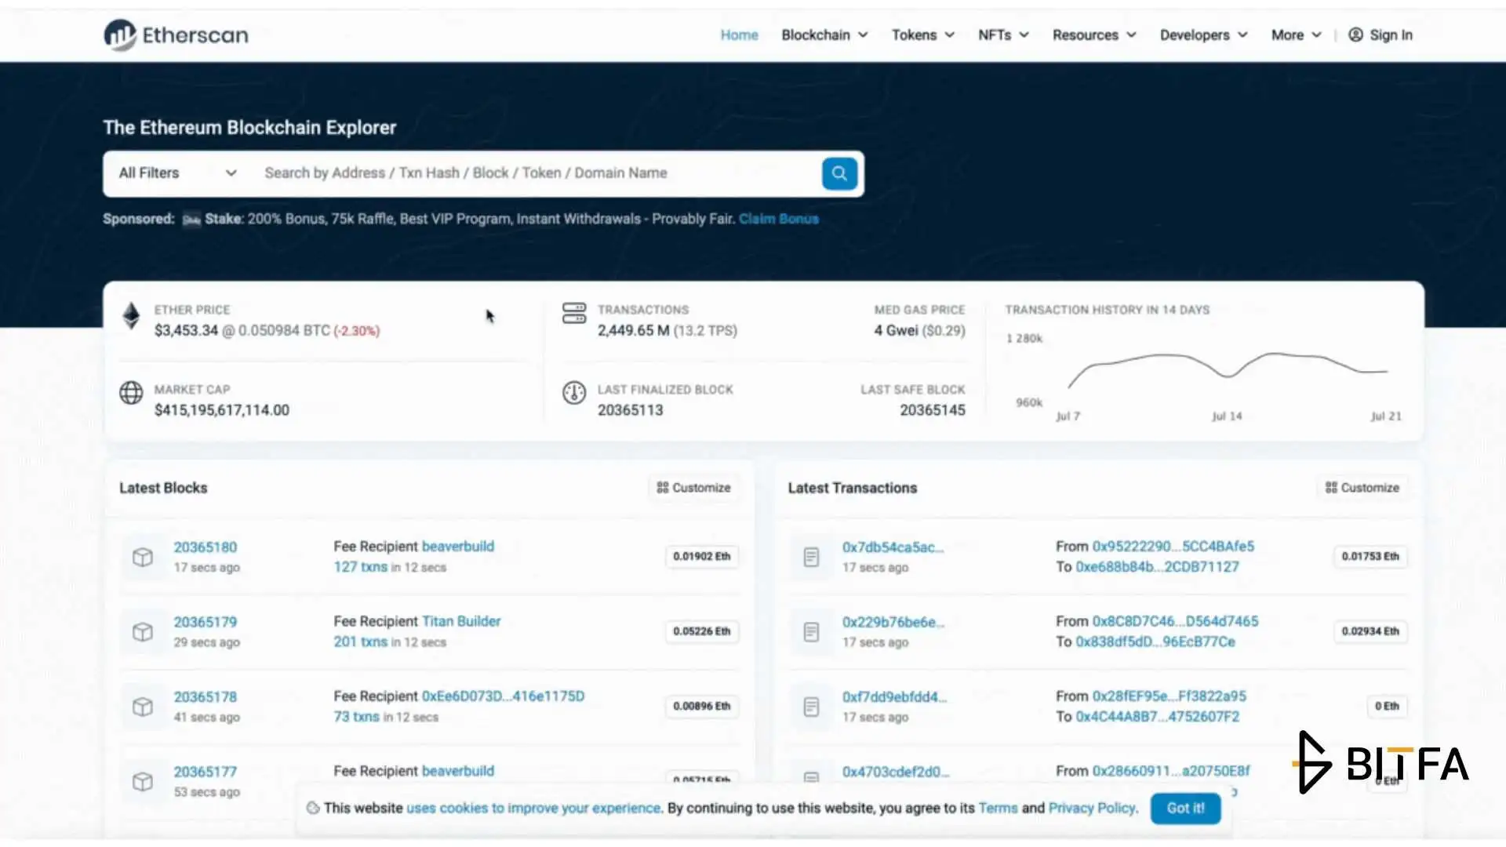Open Titan Builder fee recipient link

coord(461,621)
